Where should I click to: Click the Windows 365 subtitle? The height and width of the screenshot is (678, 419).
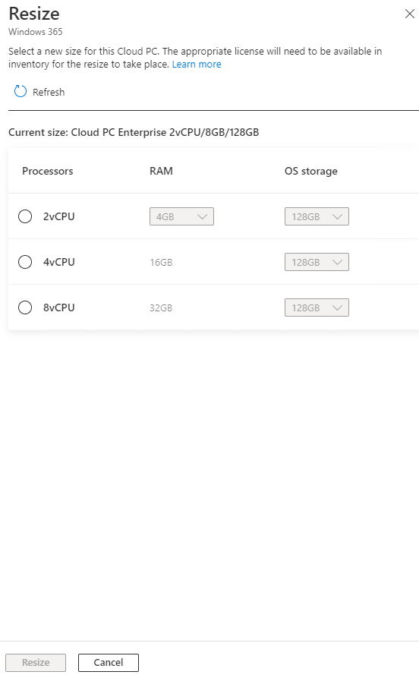pyautogui.click(x=36, y=32)
